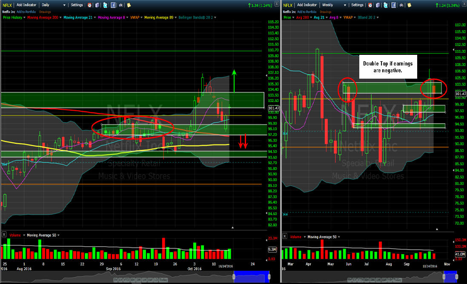The width and height of the screenshot is (467, 284).
Task: Open Settings in the Weekly chart toolbar
Action: (x=358, y=5)
